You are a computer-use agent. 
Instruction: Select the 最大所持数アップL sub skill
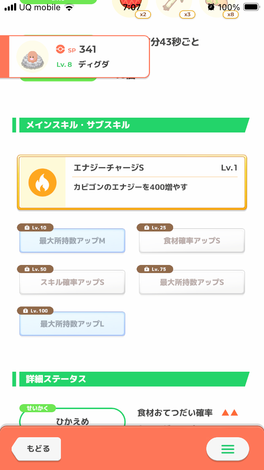tap(72, 324)
